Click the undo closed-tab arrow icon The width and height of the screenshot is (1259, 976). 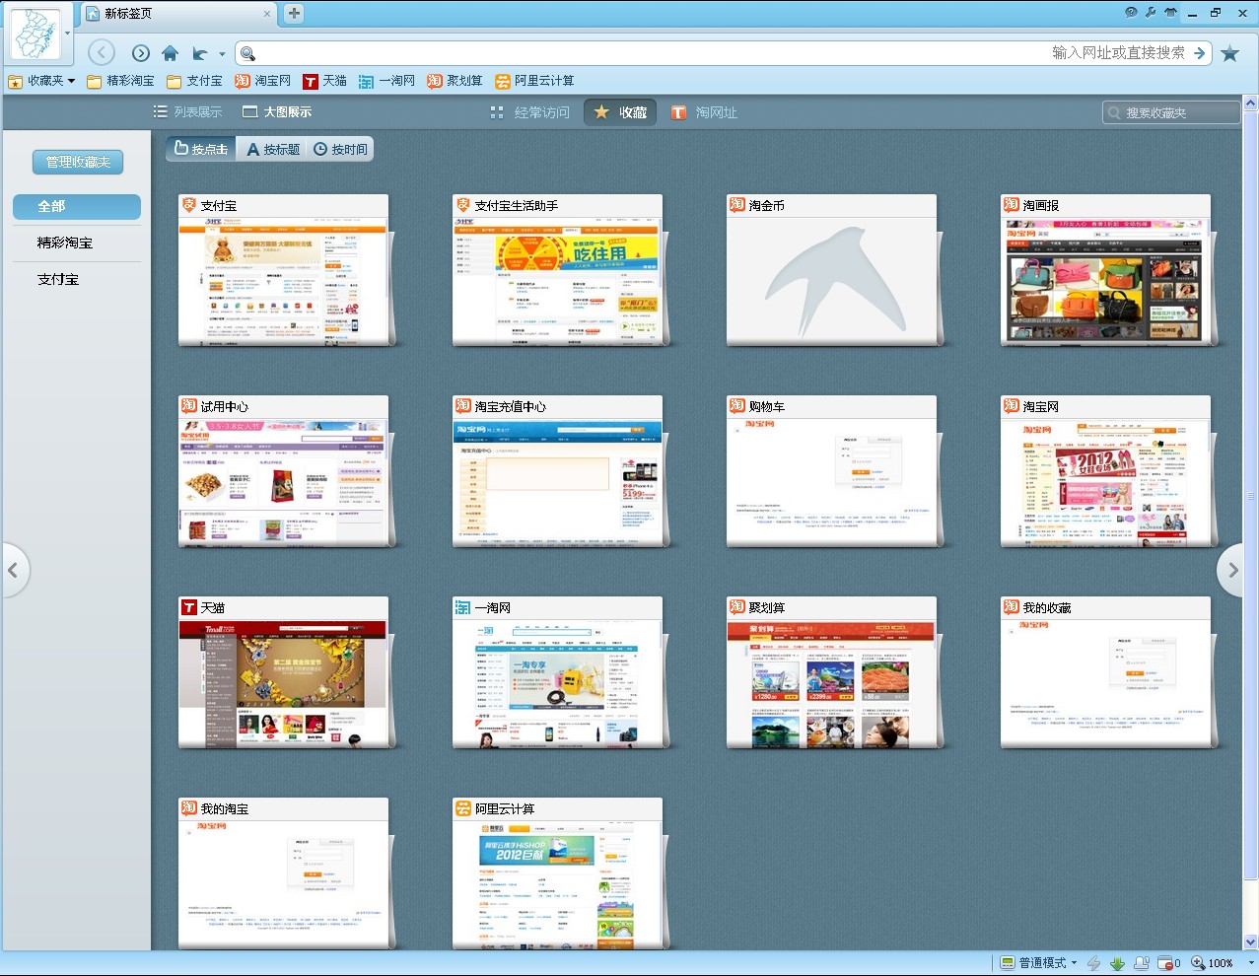pos(200,53)
